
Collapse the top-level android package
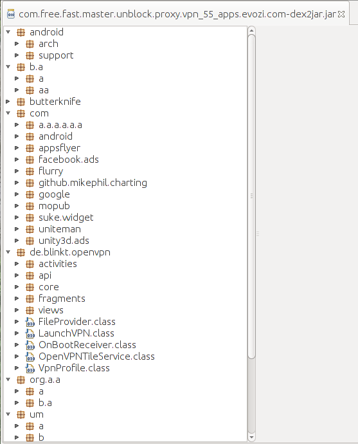[x=8, y=32]
